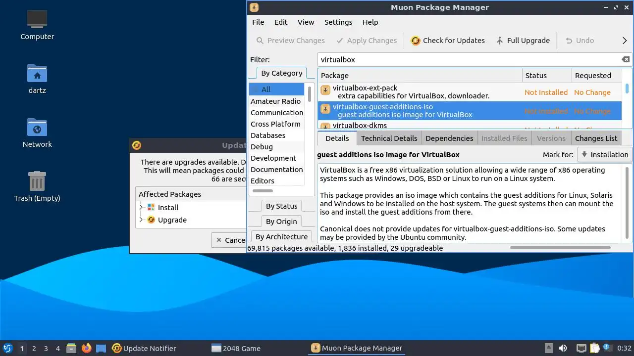Click the virtualbox-ext-pack package icon
The width and height of the screenshot is (634, 356).
(325, 90)
